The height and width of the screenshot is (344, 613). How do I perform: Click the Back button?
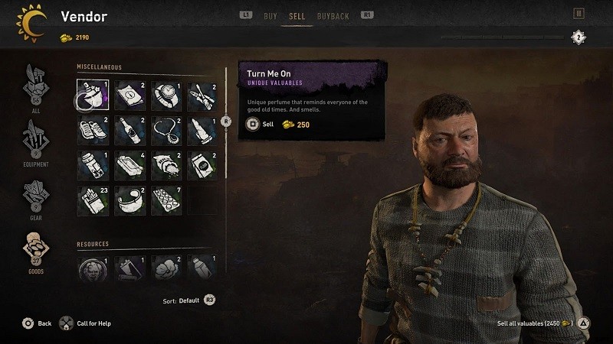pyautogui.click(x=37, y=323)
